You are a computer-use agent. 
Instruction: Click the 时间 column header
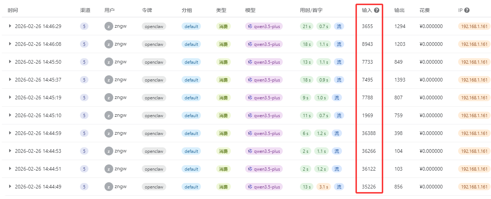[x=13, y=10]
